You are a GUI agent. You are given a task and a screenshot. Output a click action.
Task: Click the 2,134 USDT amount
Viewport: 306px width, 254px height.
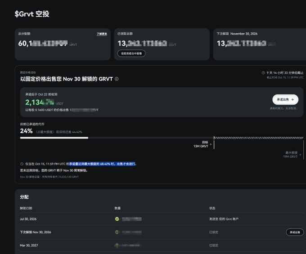(x=40, y=102)
